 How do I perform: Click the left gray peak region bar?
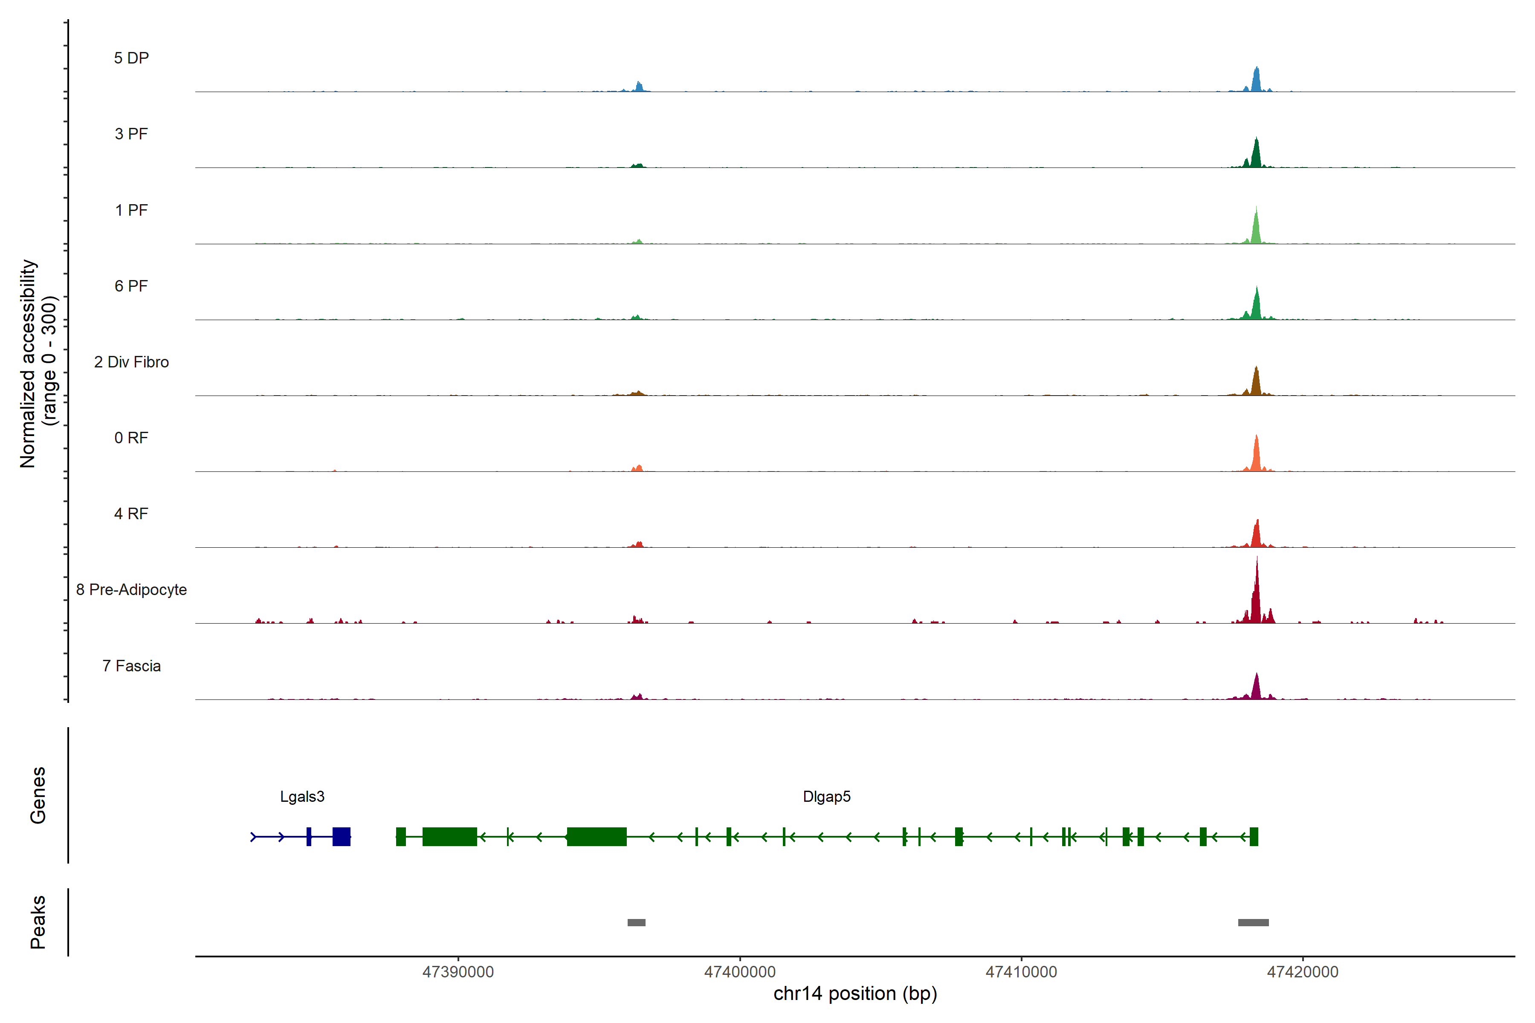[x=636, y=922]
